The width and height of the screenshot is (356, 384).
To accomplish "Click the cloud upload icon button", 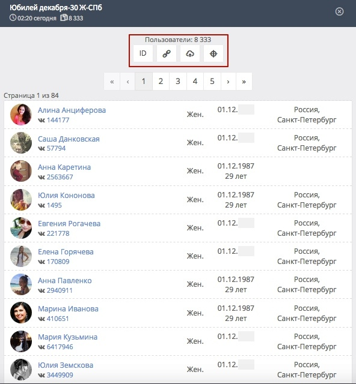I will [190, 53].
